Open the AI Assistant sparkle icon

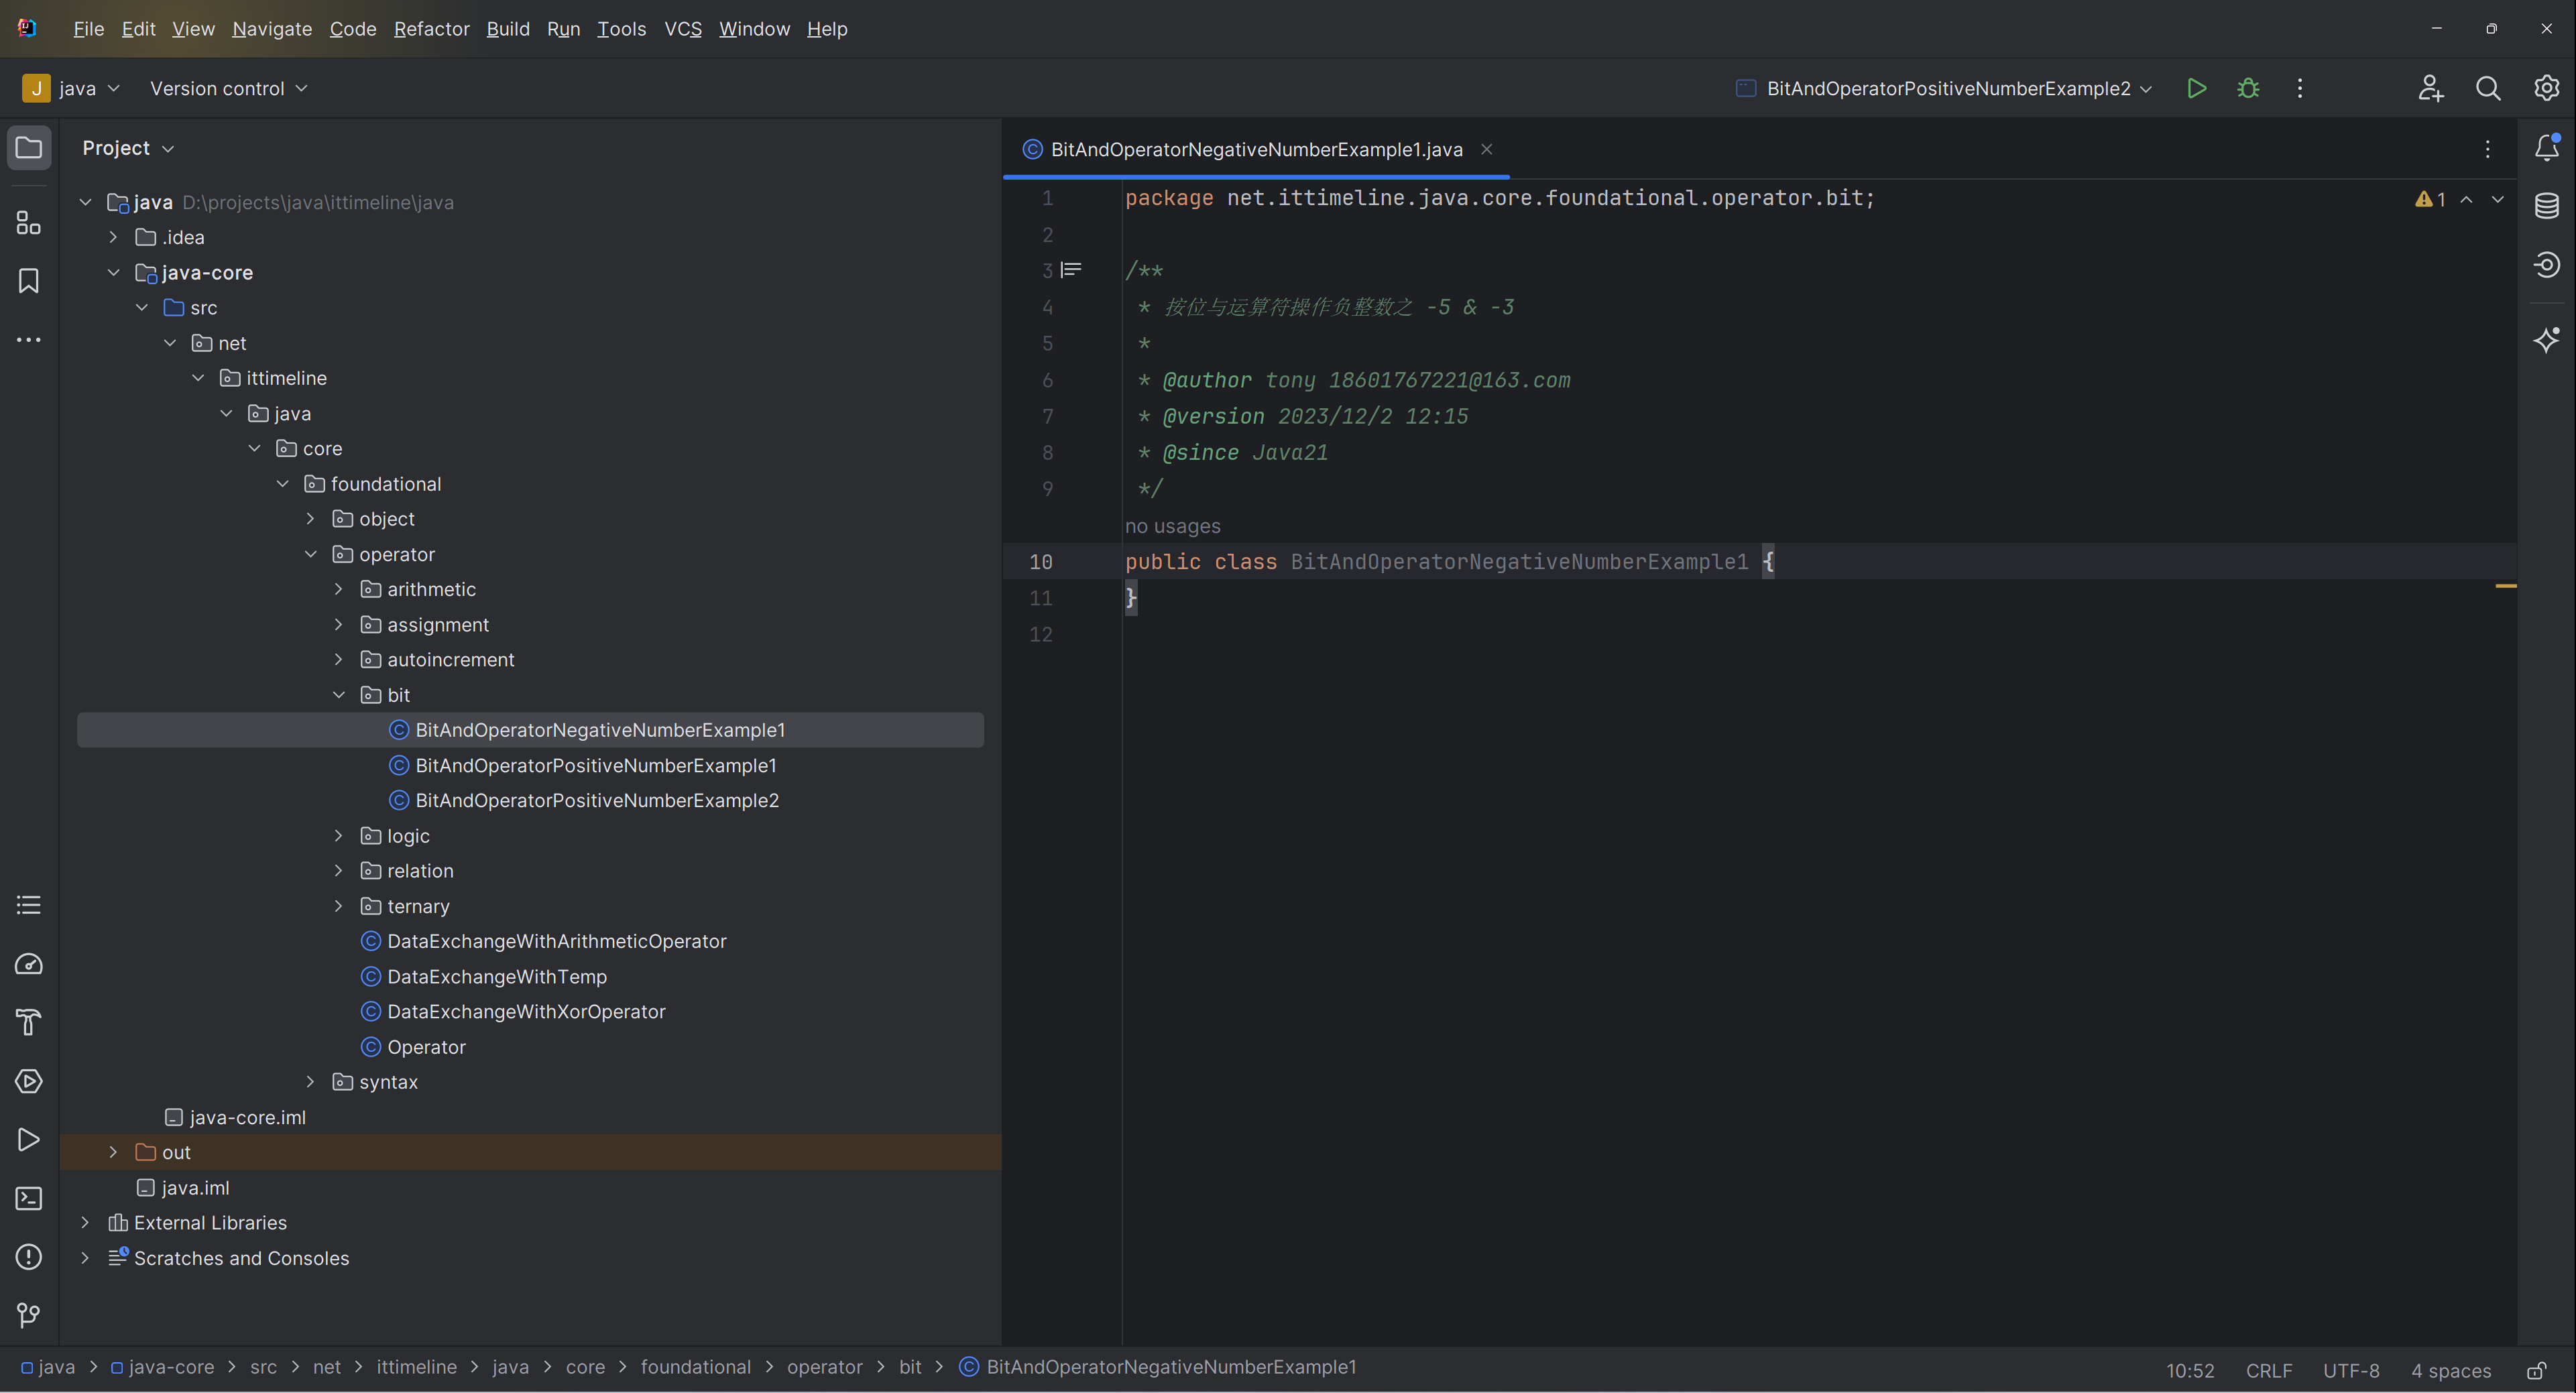pyautogui.click(x=2546, y=340)
